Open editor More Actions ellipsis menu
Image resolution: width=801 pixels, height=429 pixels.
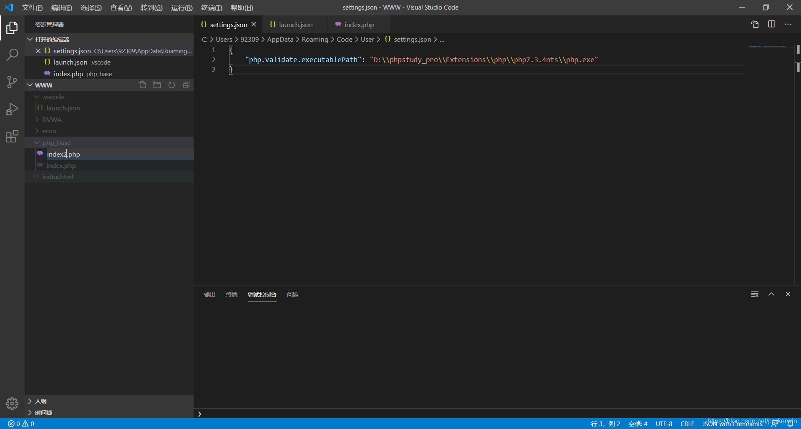[x=788, y=24]
